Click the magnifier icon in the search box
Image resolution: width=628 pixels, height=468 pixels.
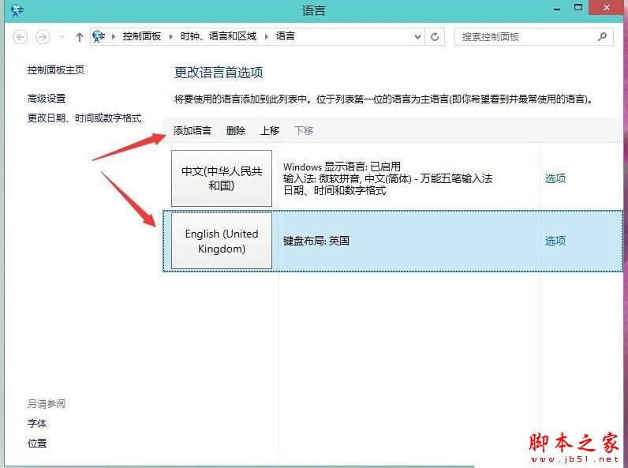pyautogui.click(x=602, y=36)
